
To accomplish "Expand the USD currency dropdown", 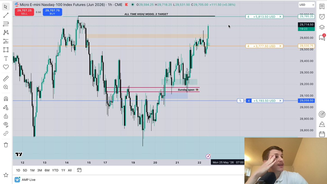I will pos(307,5).
